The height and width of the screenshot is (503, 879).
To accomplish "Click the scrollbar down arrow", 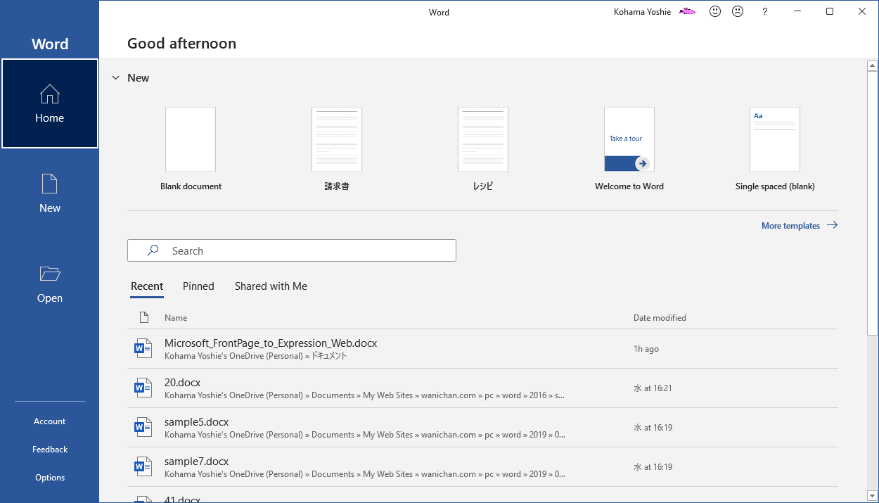I will pyautogui.click(x=872, y=495).
